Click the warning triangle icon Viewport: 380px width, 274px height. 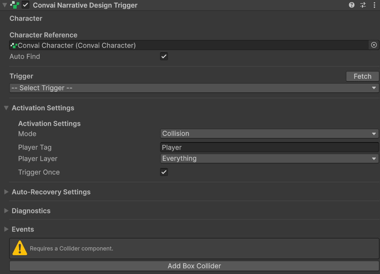click(20, 248)
